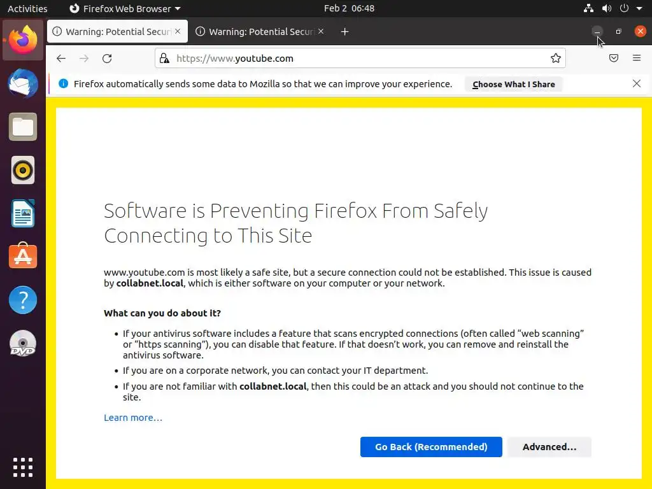Click the Back navigation arrow
Screen dimensions: 652x489
click(x=61, y=59)
